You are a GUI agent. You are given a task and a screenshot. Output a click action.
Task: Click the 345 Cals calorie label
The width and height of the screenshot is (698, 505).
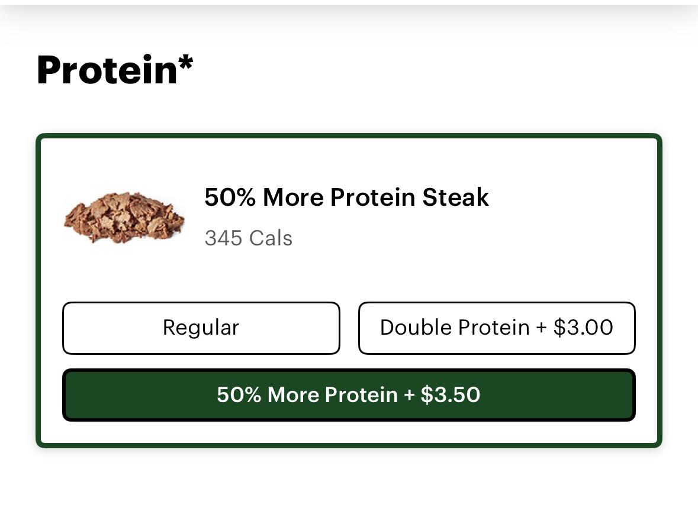(x=249, y=238)
